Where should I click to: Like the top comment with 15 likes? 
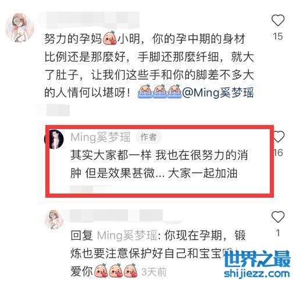tap(278, 20)
